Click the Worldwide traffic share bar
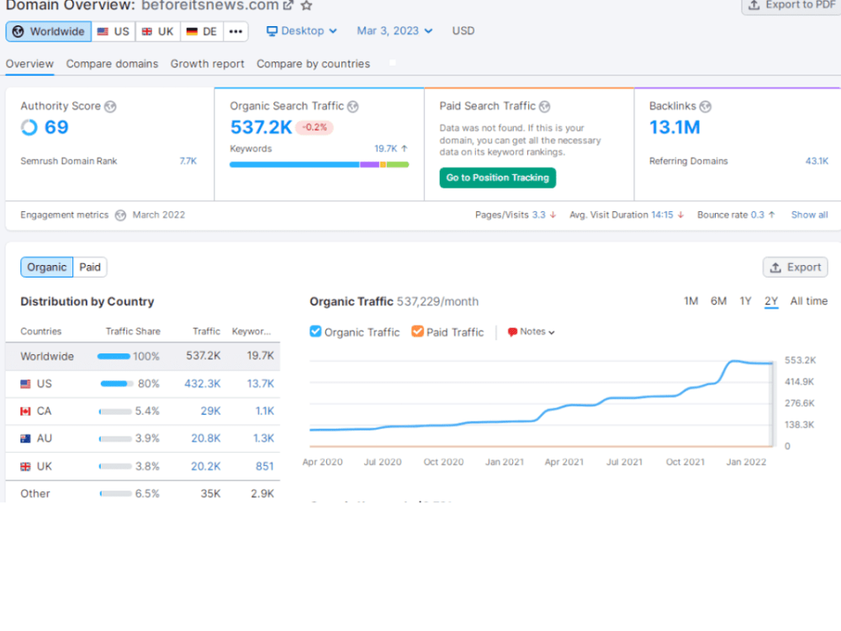Screen dimensions: 841x631 coord(114,357)
